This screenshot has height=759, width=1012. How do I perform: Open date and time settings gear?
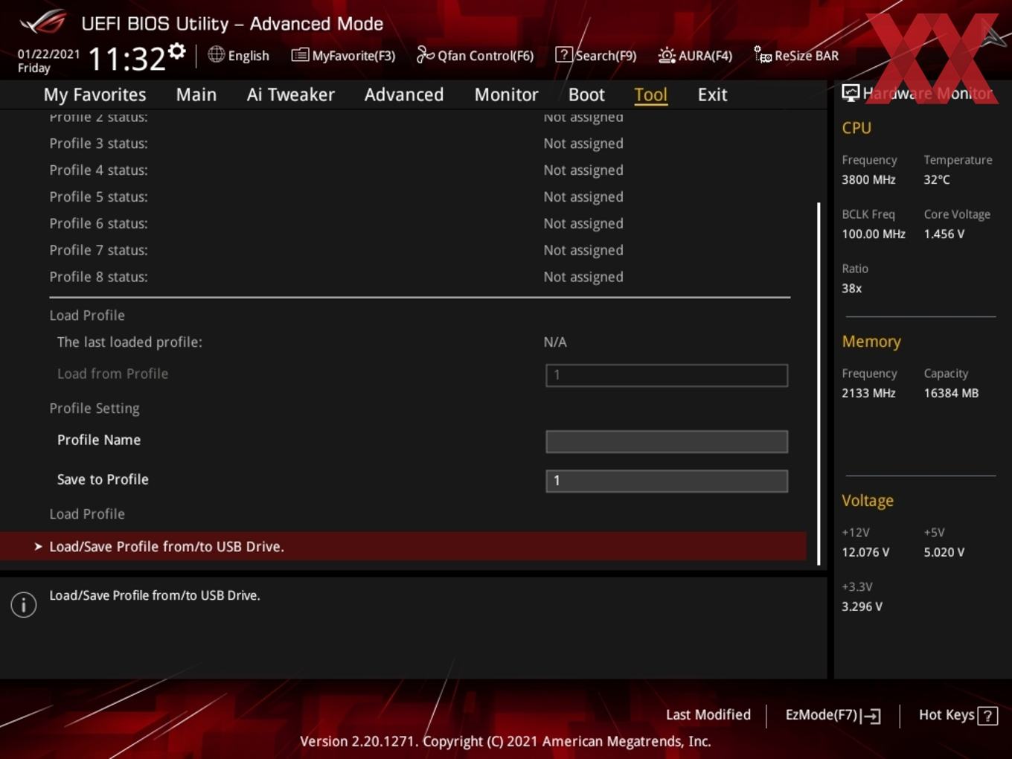177,51
